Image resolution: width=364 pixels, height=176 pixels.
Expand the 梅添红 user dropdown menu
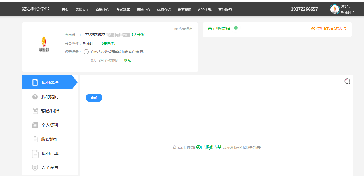[x=348, y=12]
